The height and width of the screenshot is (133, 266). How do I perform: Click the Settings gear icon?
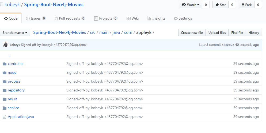click(x=176, y=19)
